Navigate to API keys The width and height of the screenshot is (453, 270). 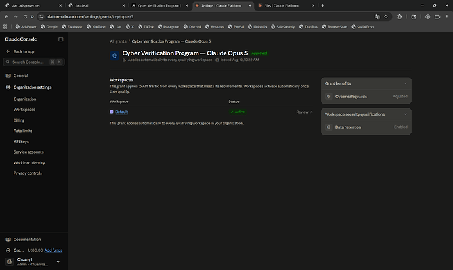[21, 141]
